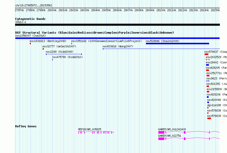Click the red esv1931613 loss marker
This screenshot has height=153, width=227.
tap(30, 44)
